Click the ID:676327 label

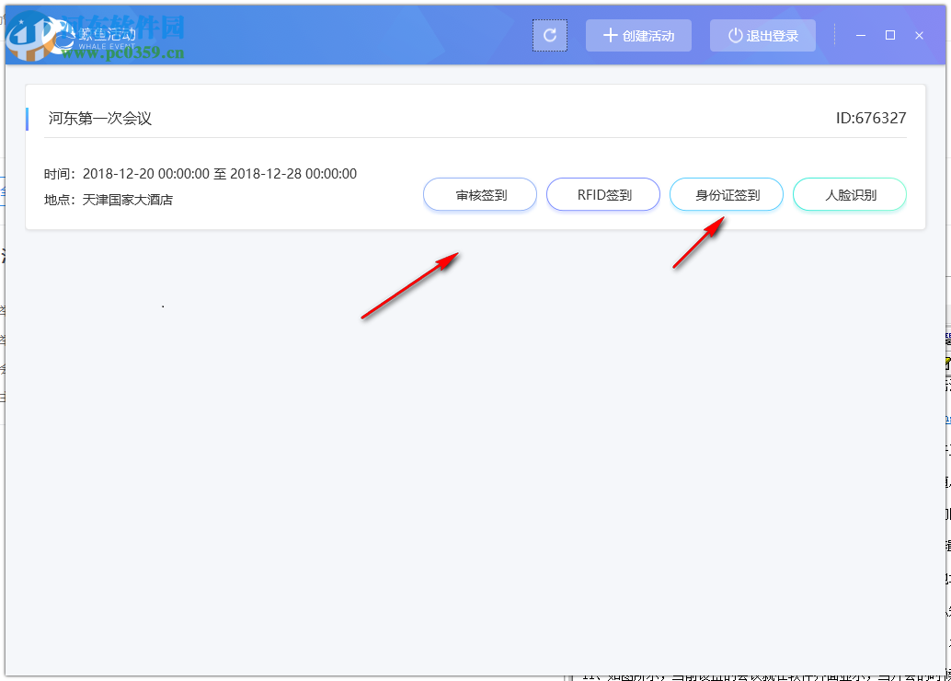pyautogui.click(x=871, y=118)
